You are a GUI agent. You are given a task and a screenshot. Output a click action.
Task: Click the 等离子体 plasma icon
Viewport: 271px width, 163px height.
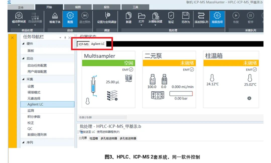click(x=55, y=16)
